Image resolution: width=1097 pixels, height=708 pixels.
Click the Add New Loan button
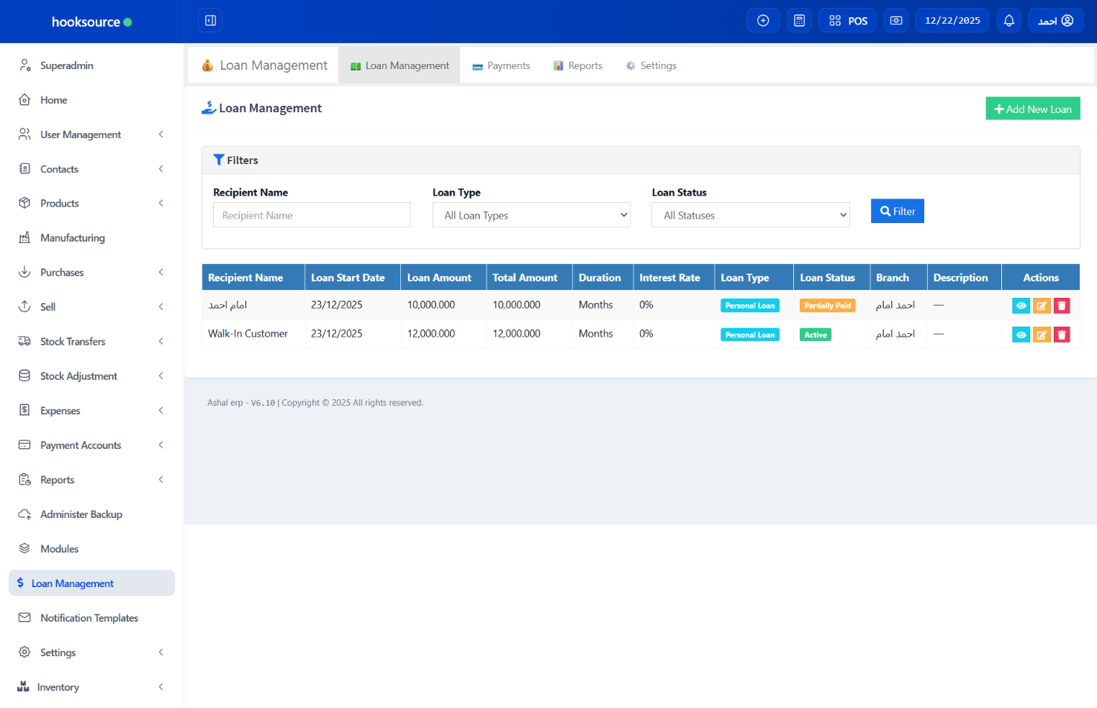(x=1032, y=109)
